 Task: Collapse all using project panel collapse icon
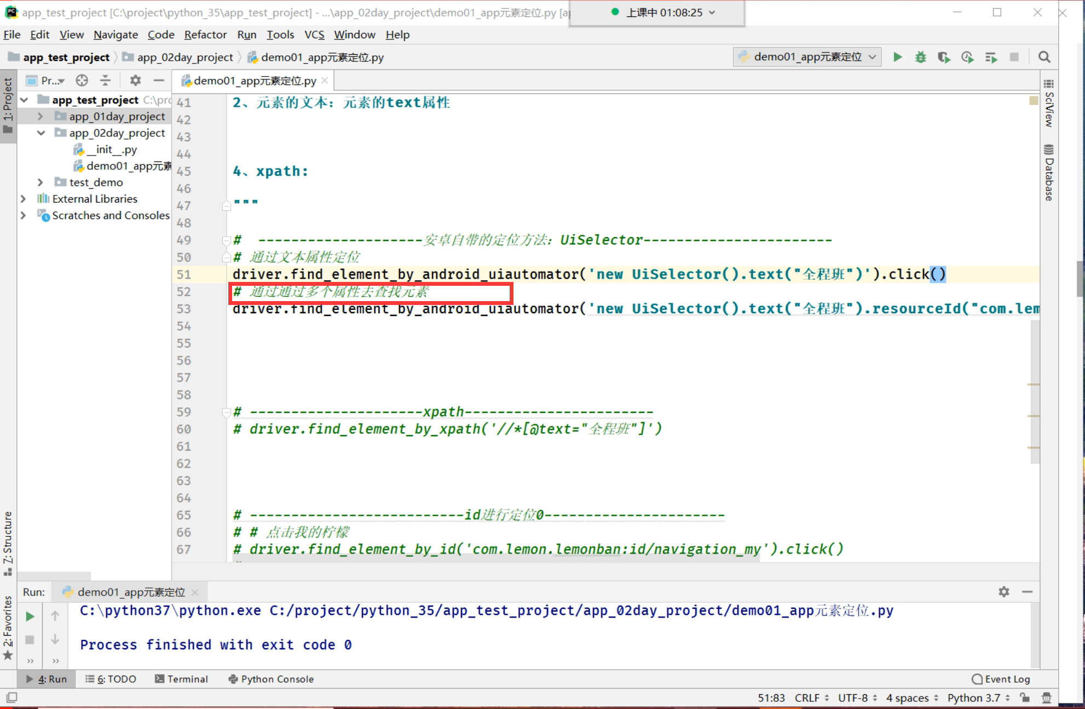coord(105,80)
